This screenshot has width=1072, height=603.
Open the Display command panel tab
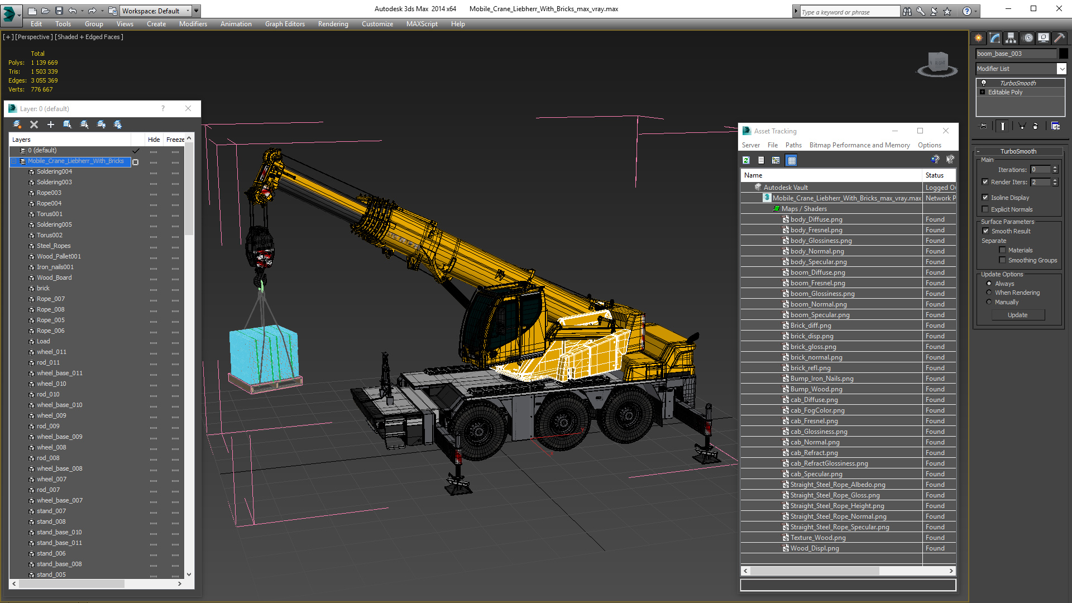pyautogui.click(x=1043, y=38)
